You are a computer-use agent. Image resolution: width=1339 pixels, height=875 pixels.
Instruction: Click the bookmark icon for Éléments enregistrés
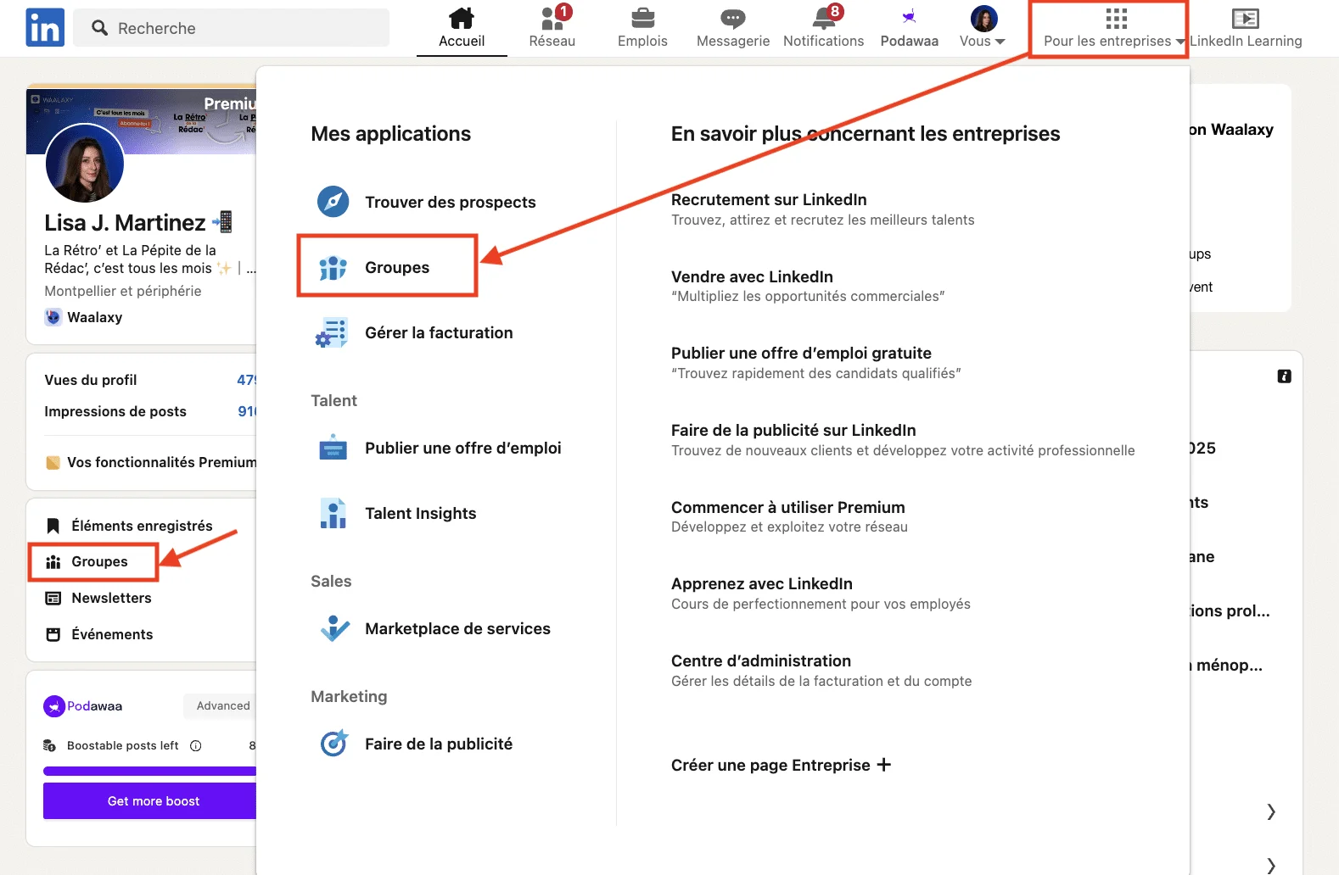[x=53, y=526]
